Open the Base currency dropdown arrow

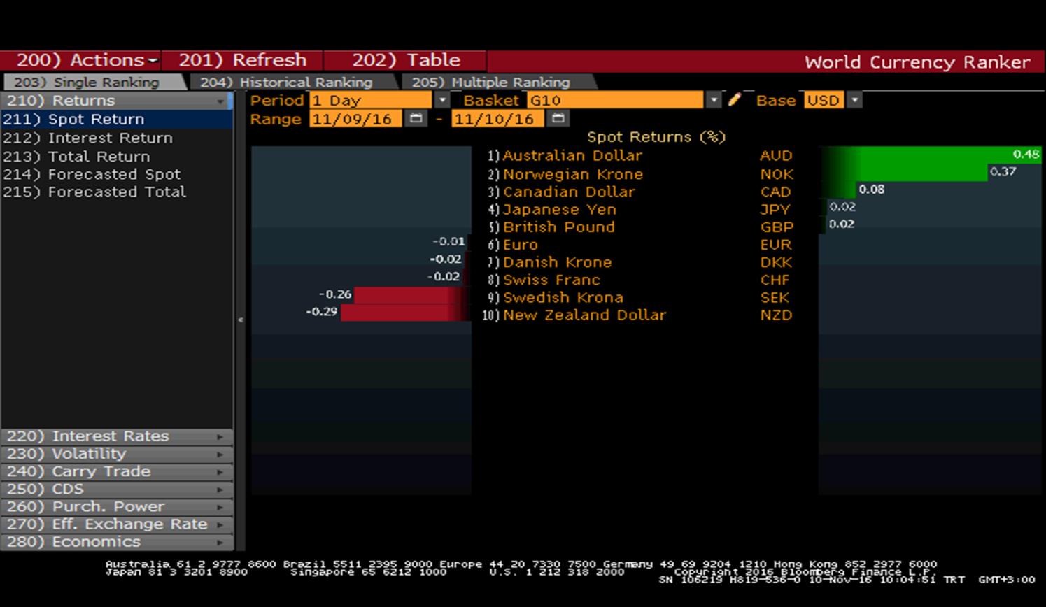click(x=854, y=100)
